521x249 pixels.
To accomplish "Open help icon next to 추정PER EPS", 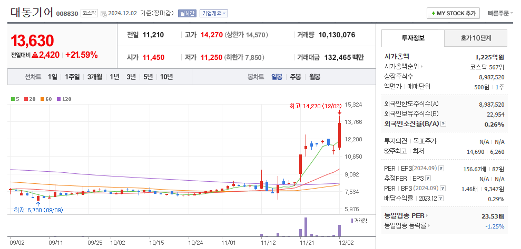I will pos(428,179).
